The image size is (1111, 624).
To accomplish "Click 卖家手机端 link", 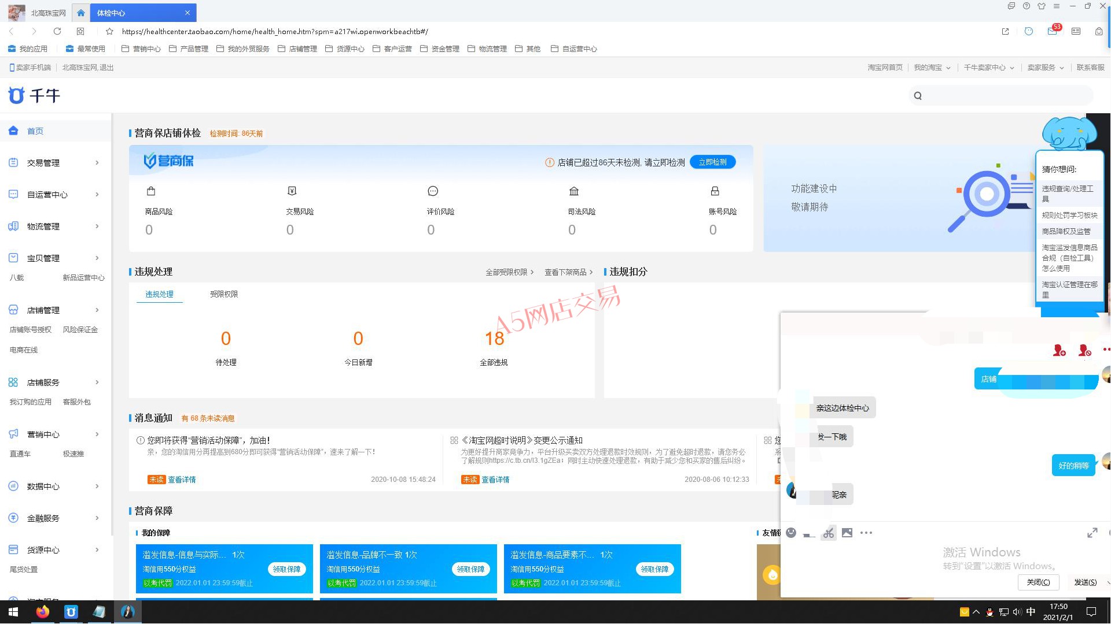I will 30,68.
